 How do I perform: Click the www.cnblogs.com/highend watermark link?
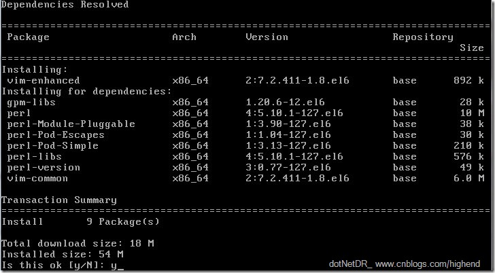tap(428, 264)
